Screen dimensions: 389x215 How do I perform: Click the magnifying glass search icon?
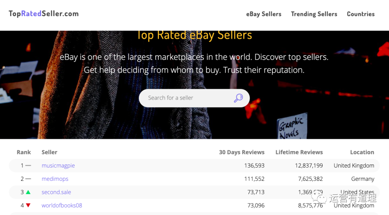pyautogui.click(x=238, y=98)
